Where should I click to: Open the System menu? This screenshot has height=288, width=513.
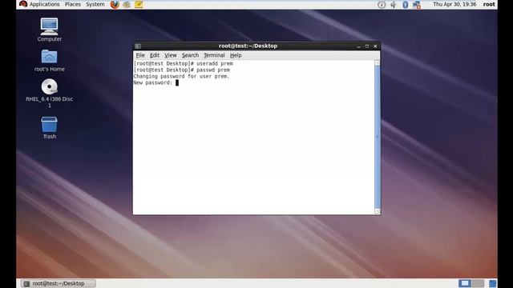[95, 4]
